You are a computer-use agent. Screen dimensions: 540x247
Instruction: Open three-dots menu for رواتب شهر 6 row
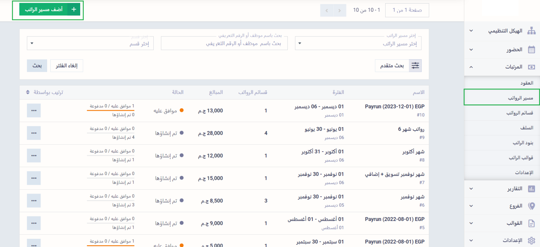coord(34,133)
